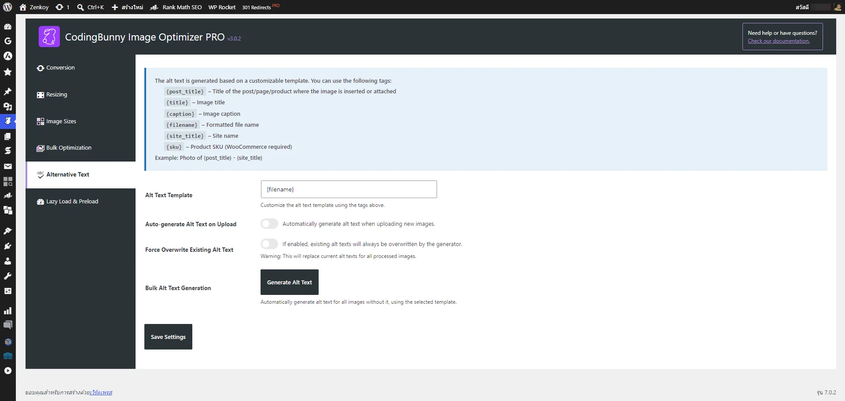Open the Google Site Kit G icon

[x=7, y=41]
